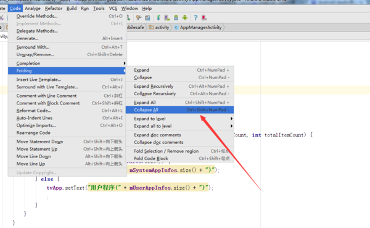
Task: Choose Reformat Code... entry
Action: click(x=67, y=111)
